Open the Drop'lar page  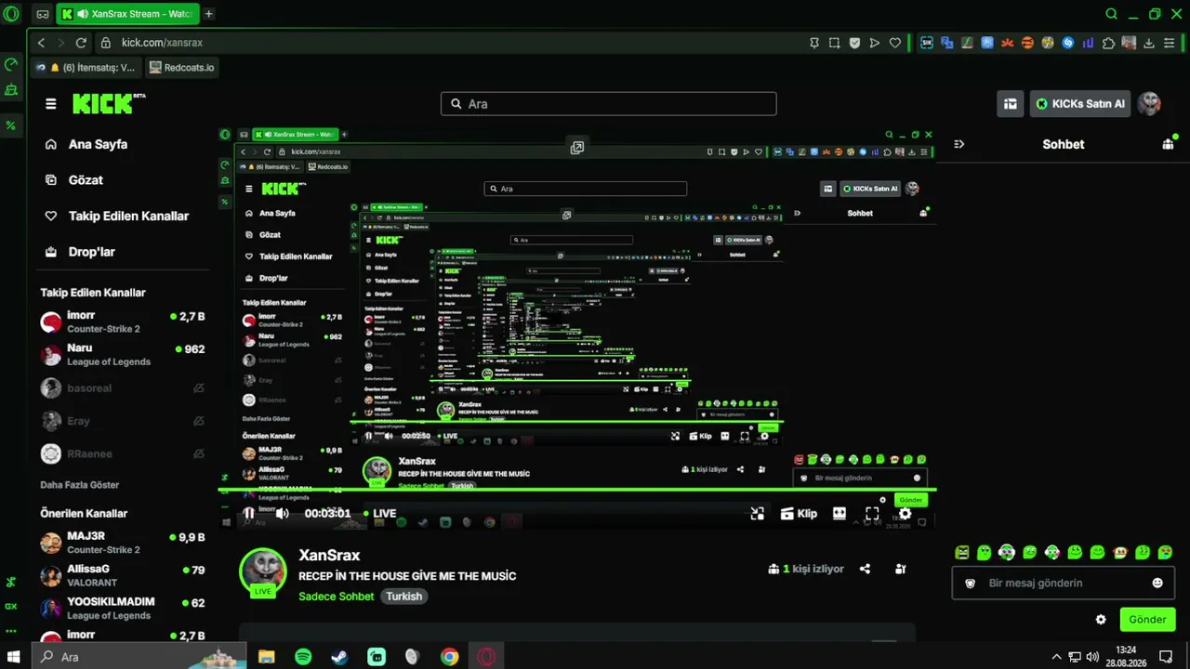click(79, 252)
